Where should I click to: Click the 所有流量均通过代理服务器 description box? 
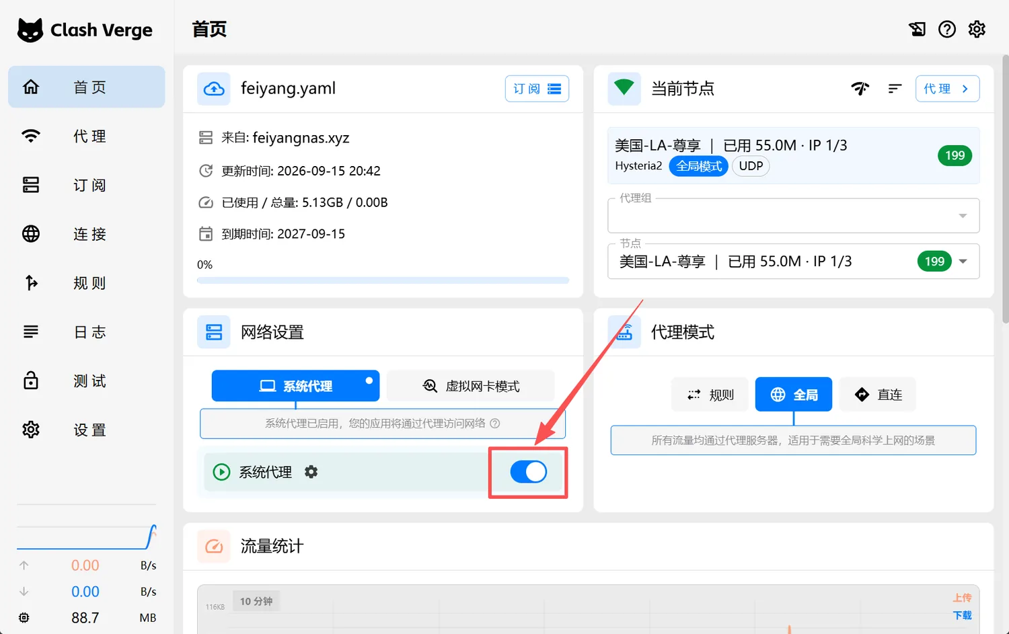(793, 440)
